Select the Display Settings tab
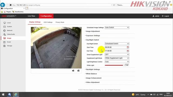Image resolution: width=173 pixels, height=97 pixels. click(x=35, y=22)
